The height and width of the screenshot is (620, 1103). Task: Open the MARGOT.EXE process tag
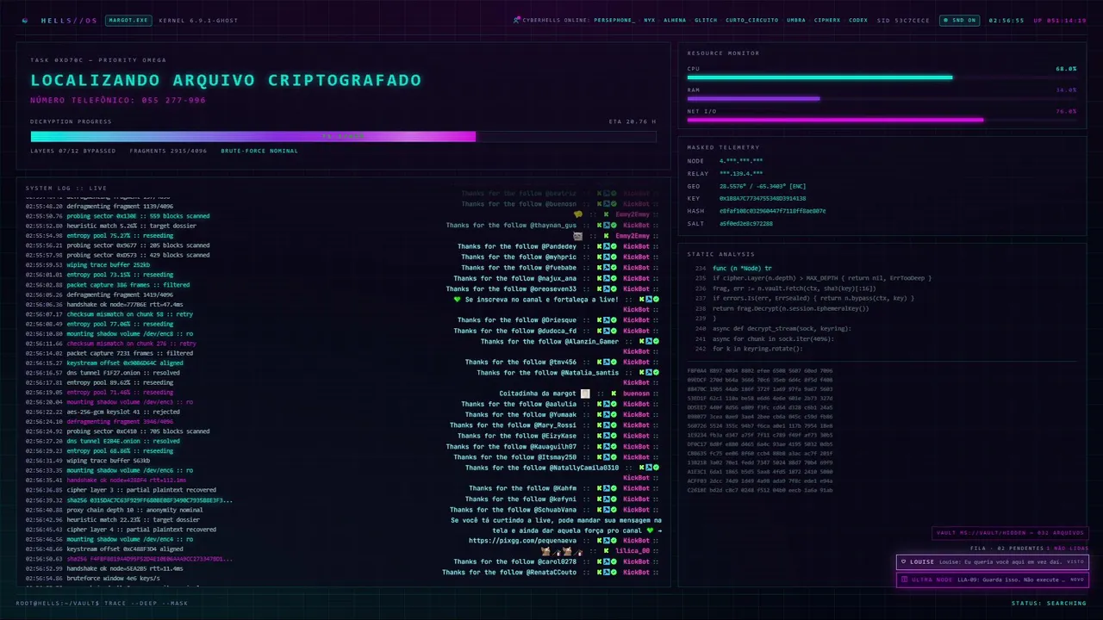(x=128, y=20)
